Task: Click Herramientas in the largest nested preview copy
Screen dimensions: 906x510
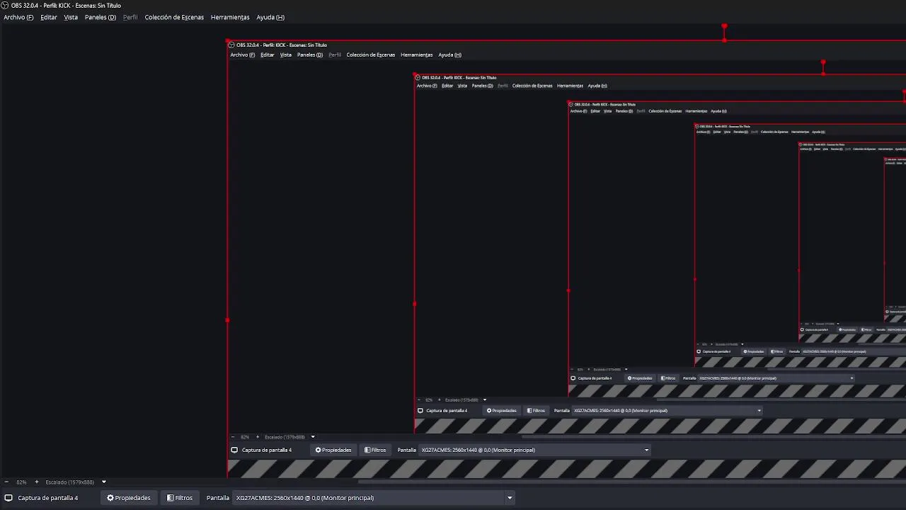Action: [416, 55]
